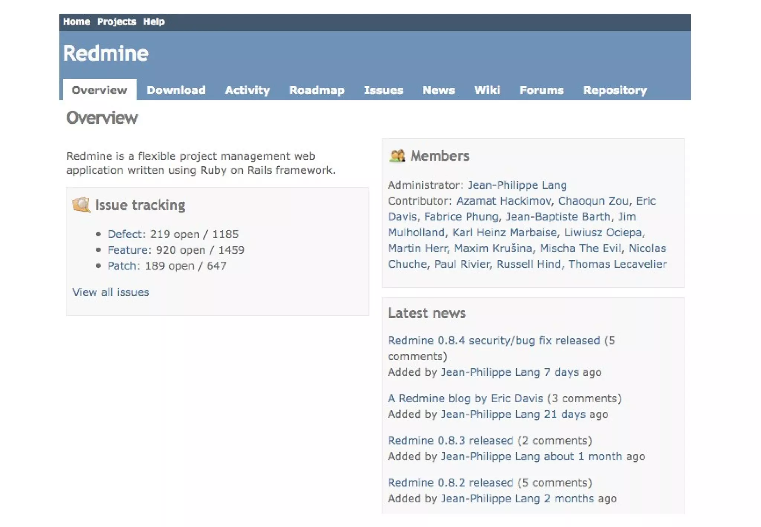This screenshot has width=761, height=527.
Task: Open the Roadmap tab
Action: (317, 90)
